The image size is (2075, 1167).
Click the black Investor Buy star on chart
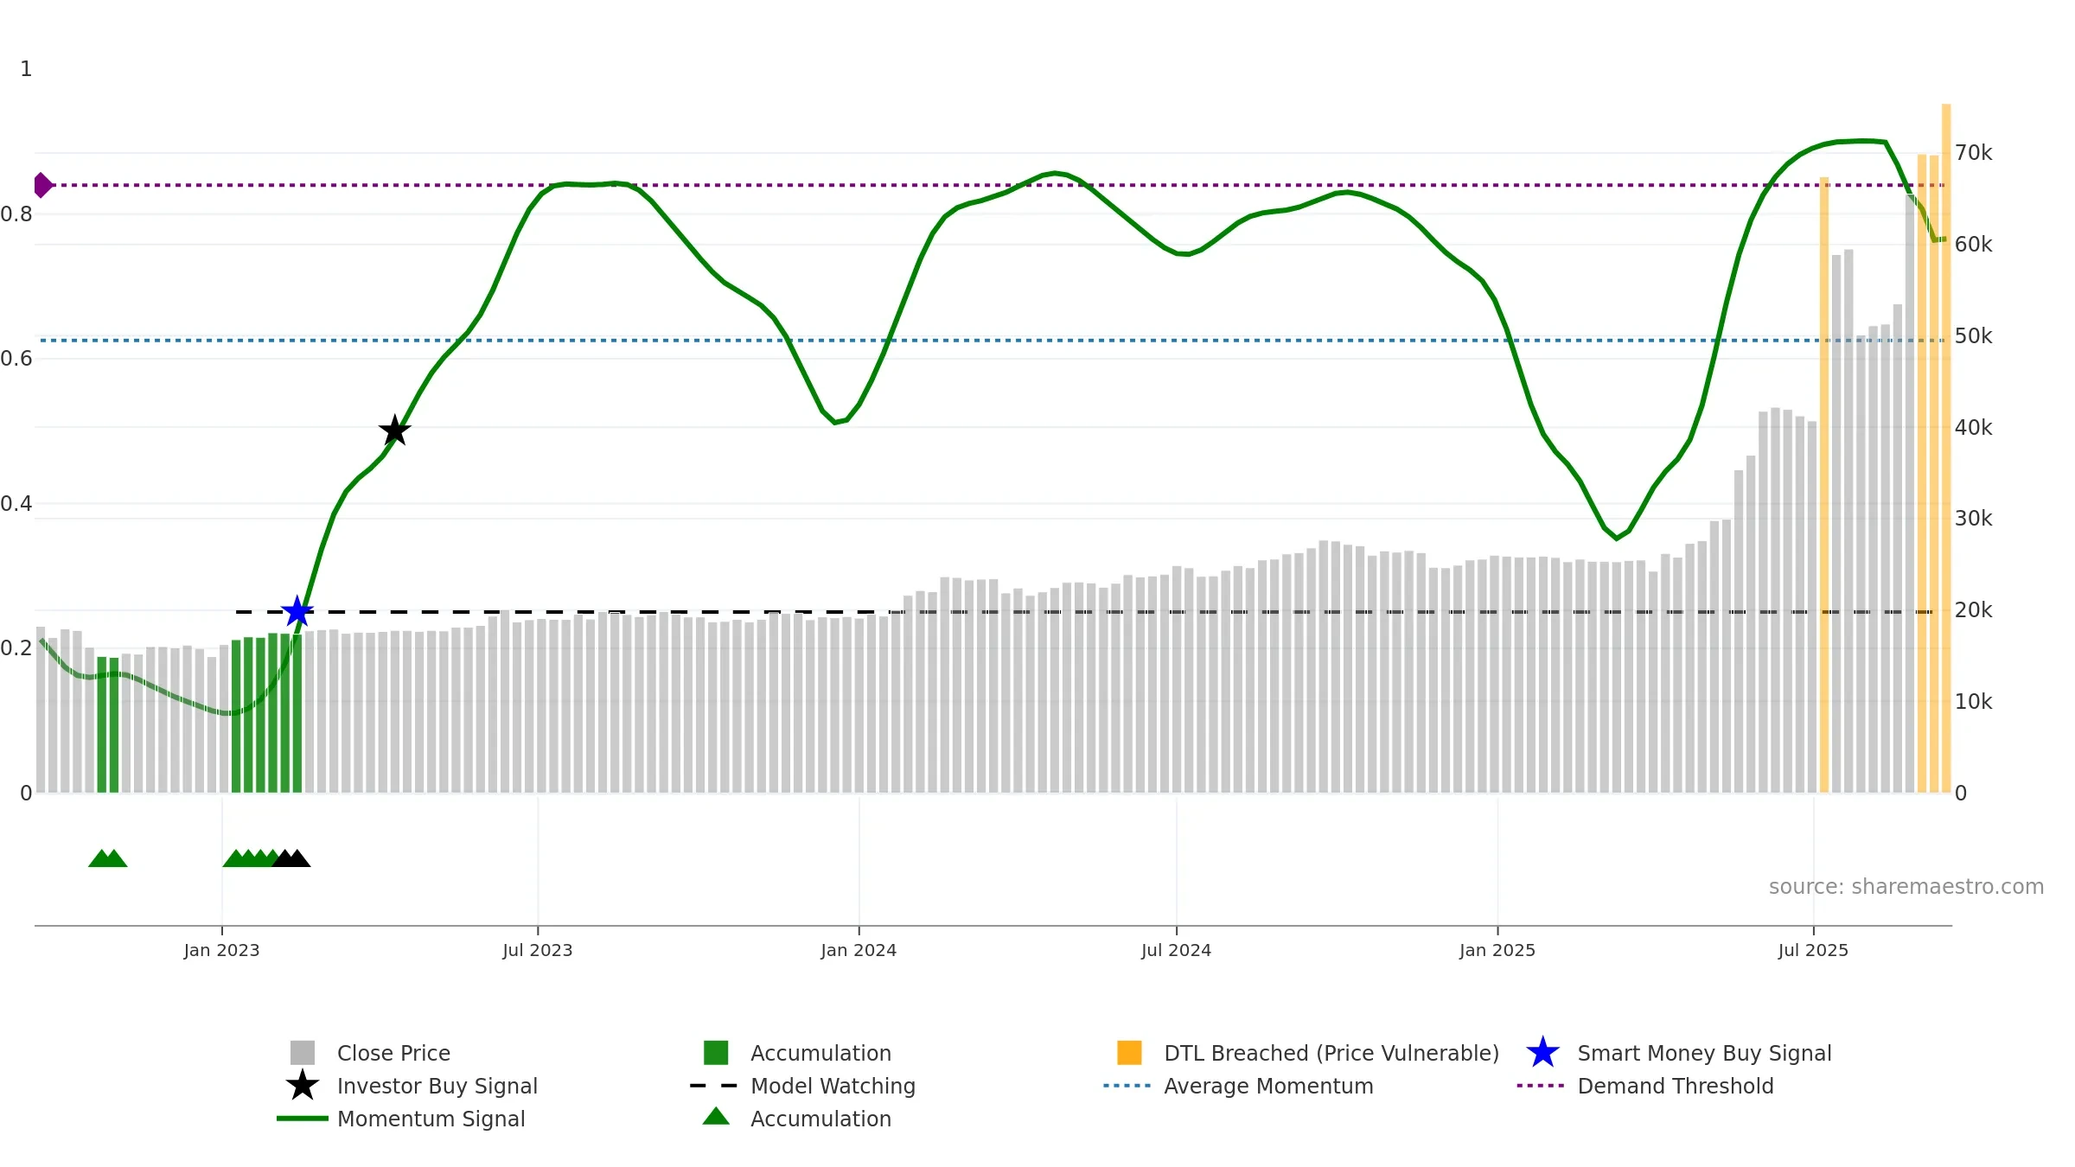click(394, 430)
